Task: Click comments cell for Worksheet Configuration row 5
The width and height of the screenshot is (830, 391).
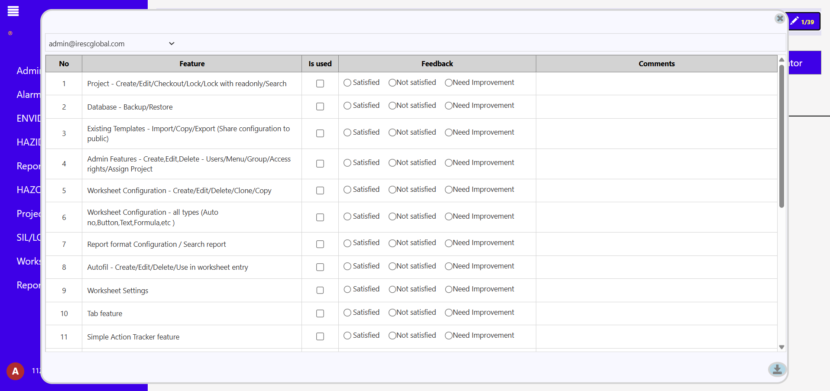Action: 656,191
